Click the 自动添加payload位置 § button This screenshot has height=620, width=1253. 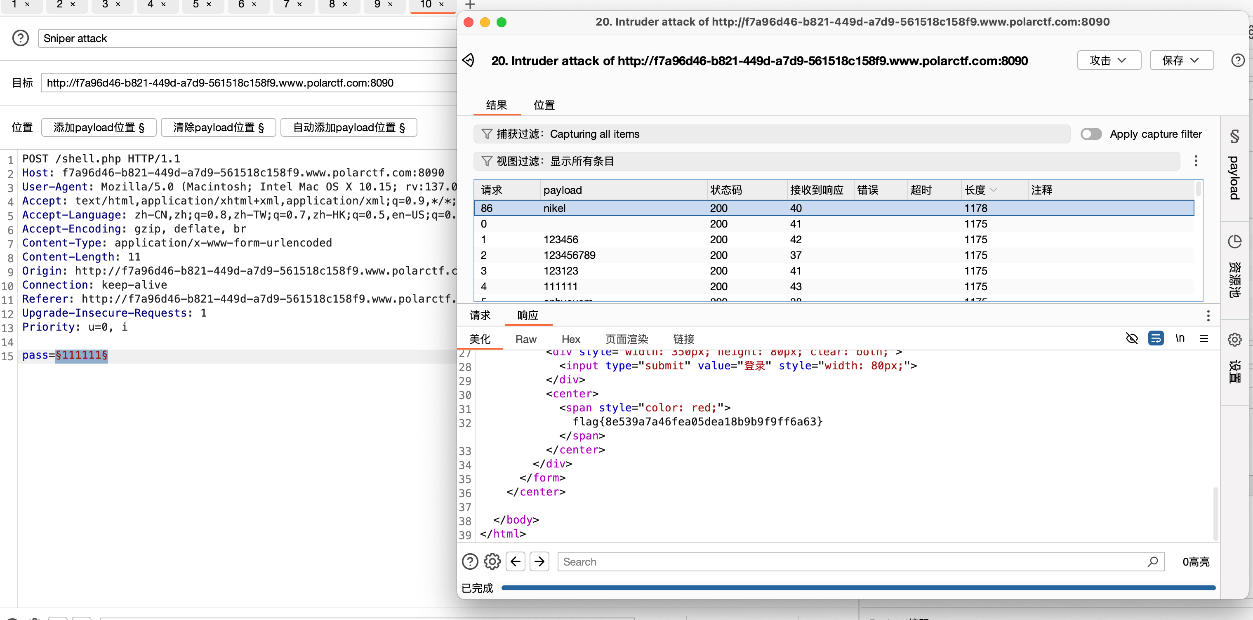coord(349,127)
